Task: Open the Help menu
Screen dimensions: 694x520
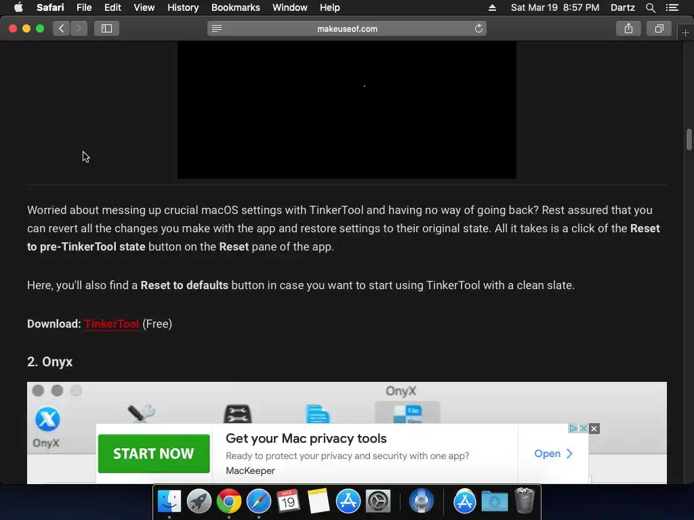Action: coord(330,7)
